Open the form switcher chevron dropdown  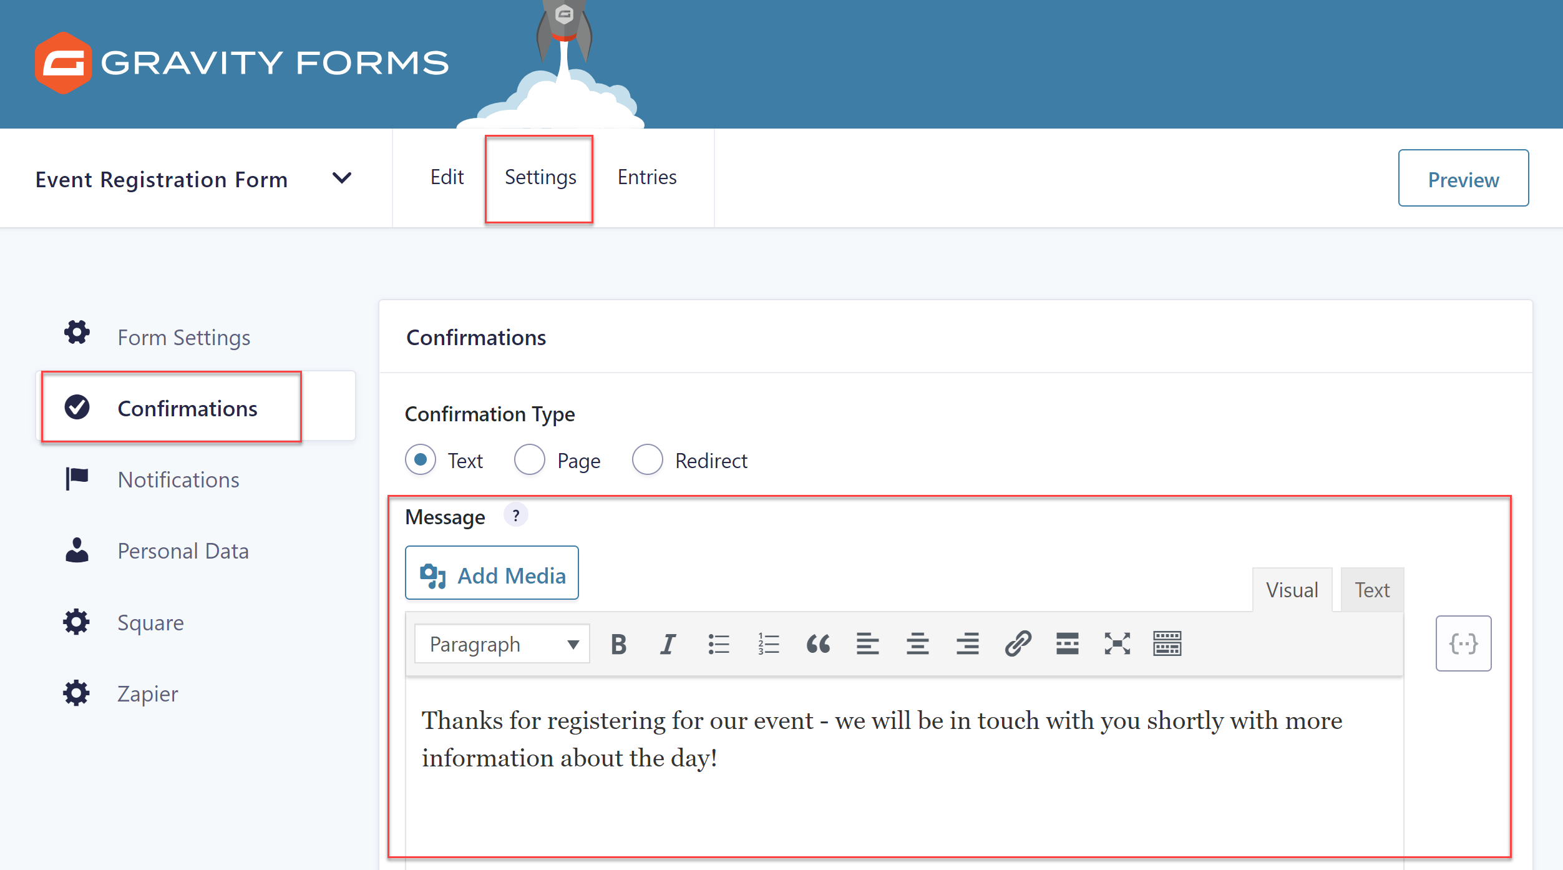click(x=342, y=178)
